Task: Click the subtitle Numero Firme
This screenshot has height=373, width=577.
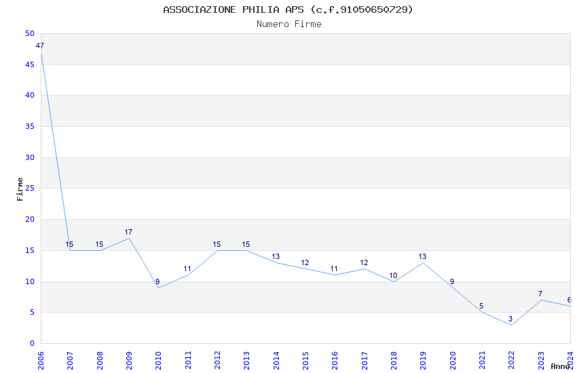Action: tap(289, 24)
